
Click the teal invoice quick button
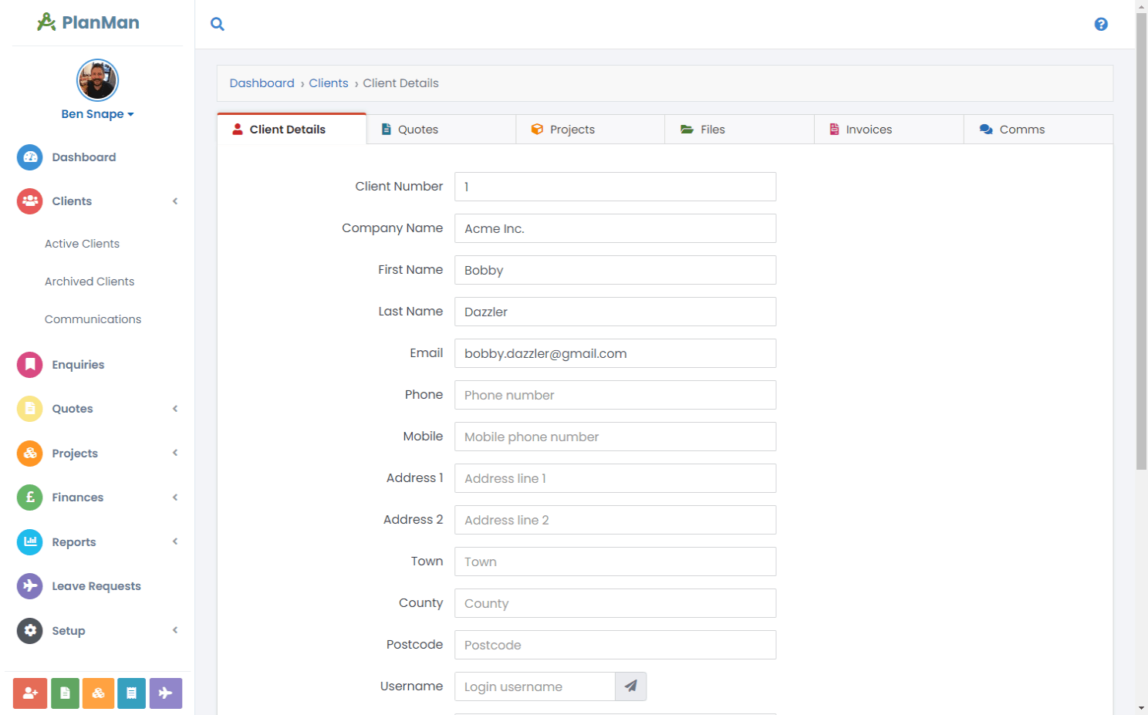pos(132,693)
